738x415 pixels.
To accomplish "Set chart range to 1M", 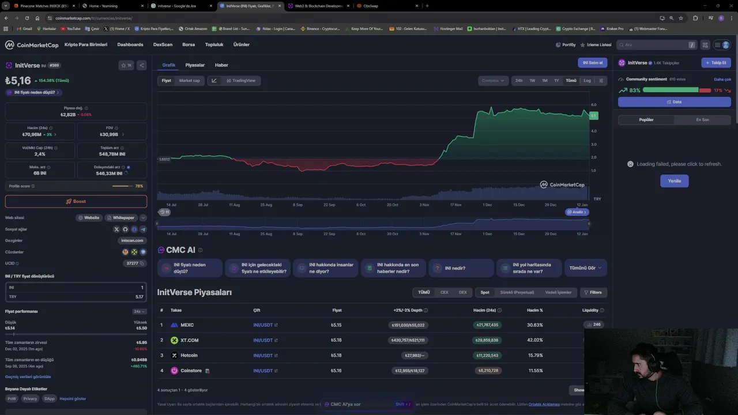I will (x=544, y=81).
